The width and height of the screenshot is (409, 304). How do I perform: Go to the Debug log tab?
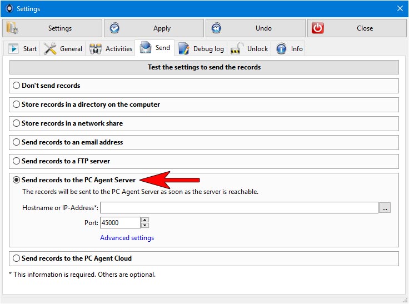[x=201, y=49]
